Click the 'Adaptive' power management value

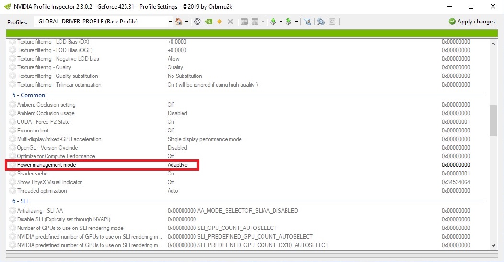(x=177, y=165)
